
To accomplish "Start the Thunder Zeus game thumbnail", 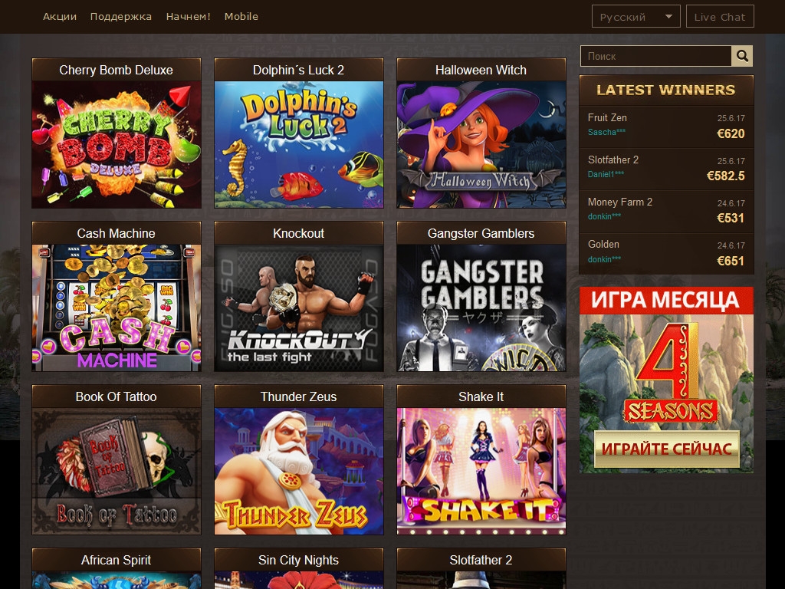I will point(299,471).
